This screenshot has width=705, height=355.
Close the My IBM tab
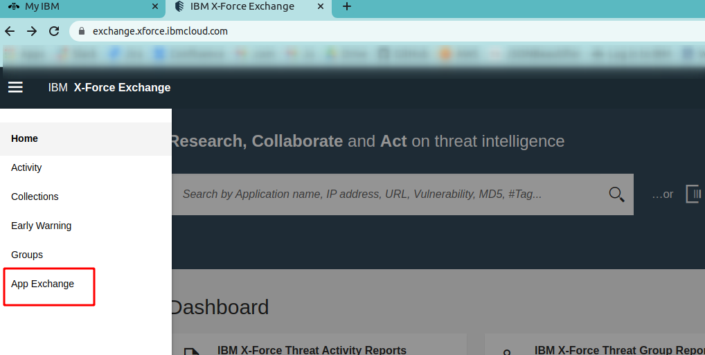tap(154, 6)
